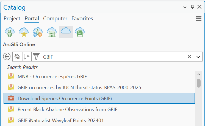Toggle auto-hide pin for Catalog pane
This screenshot has width=205, height=126.
[x=192, y=7]
